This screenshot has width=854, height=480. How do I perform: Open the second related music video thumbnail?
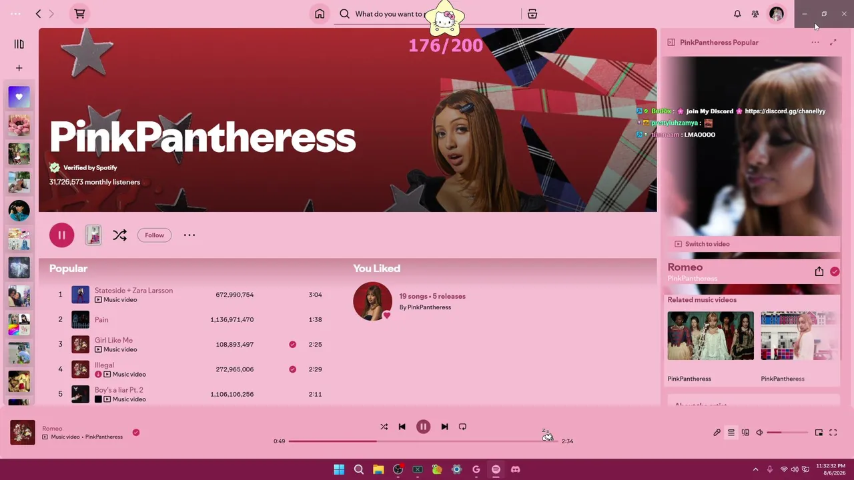tap(800, 336)
